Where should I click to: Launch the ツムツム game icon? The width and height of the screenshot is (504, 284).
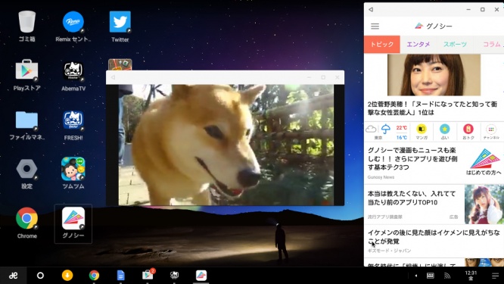click(73, 169)
